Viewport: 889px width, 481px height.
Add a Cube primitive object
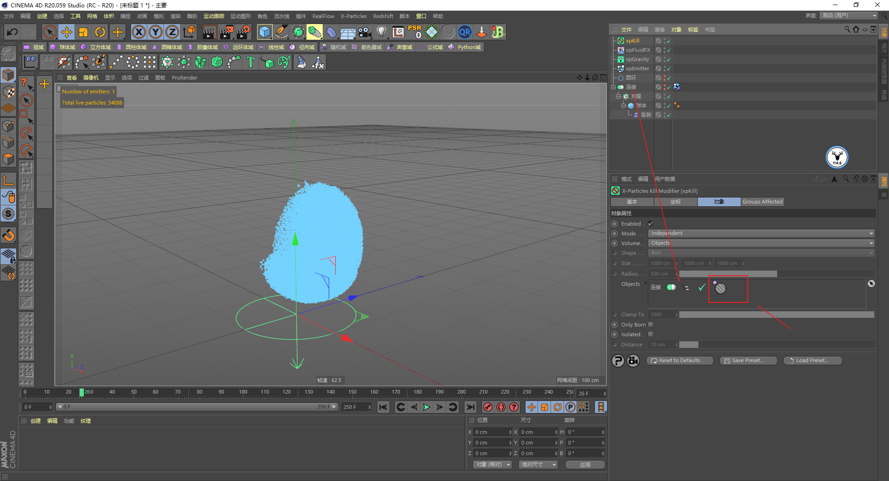tap(264, 32)
